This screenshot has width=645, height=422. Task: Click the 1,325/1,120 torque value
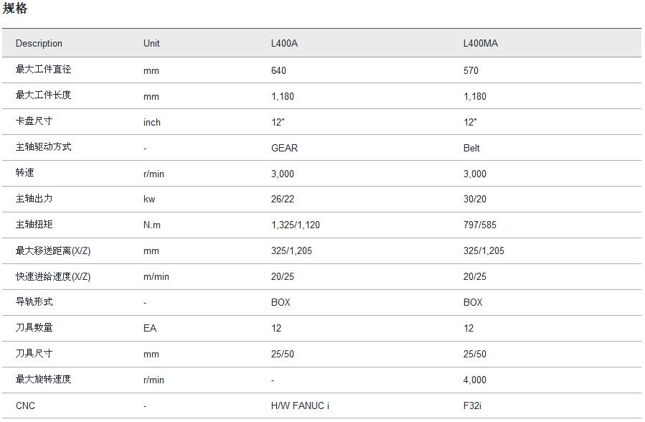tap(296, 225)
